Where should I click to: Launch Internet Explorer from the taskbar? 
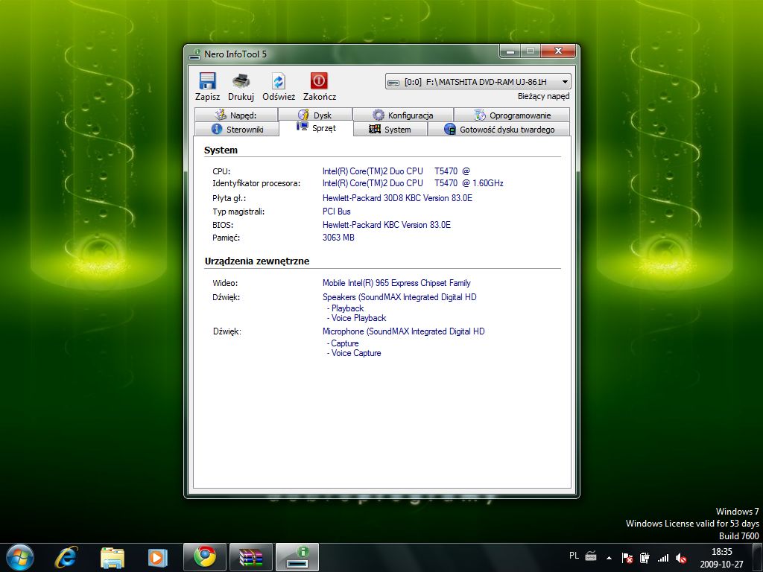(x=66, y=557)
